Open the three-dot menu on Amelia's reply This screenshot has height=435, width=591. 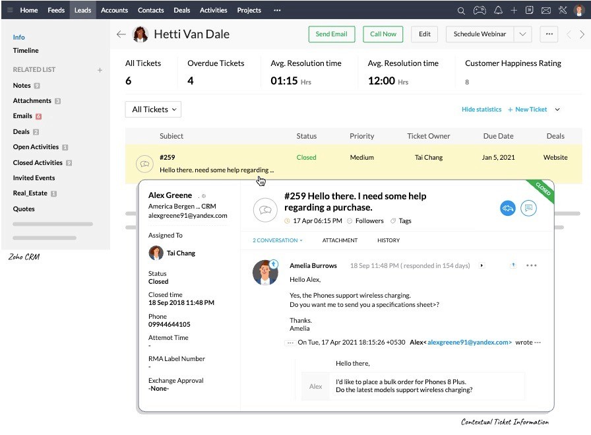[x=532, y=265]
